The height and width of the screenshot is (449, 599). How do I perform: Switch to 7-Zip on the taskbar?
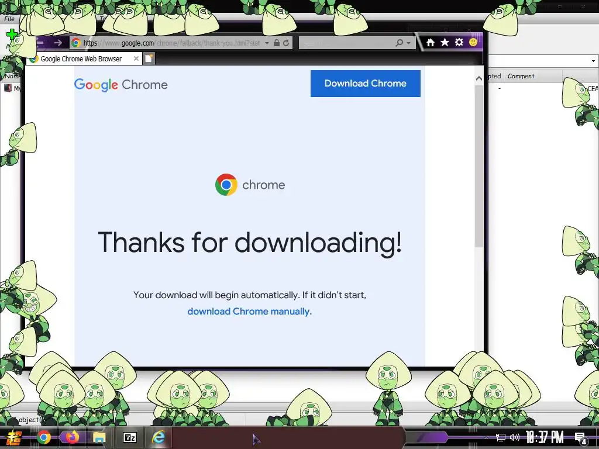(130, 437)
